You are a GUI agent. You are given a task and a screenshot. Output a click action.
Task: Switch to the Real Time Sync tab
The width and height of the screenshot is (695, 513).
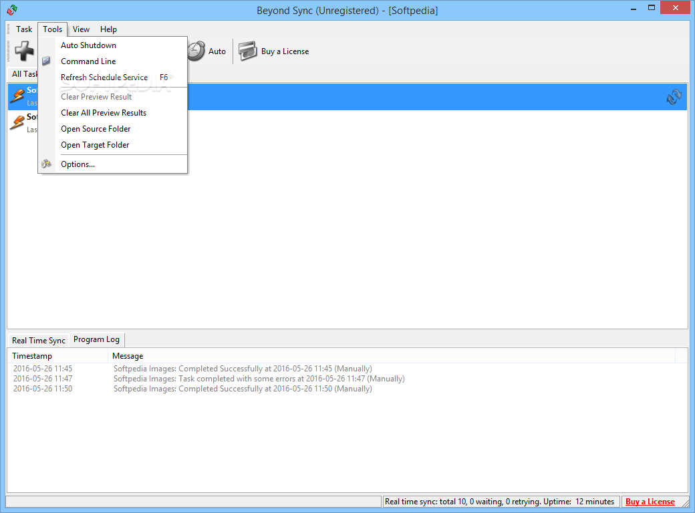point(39,340)
